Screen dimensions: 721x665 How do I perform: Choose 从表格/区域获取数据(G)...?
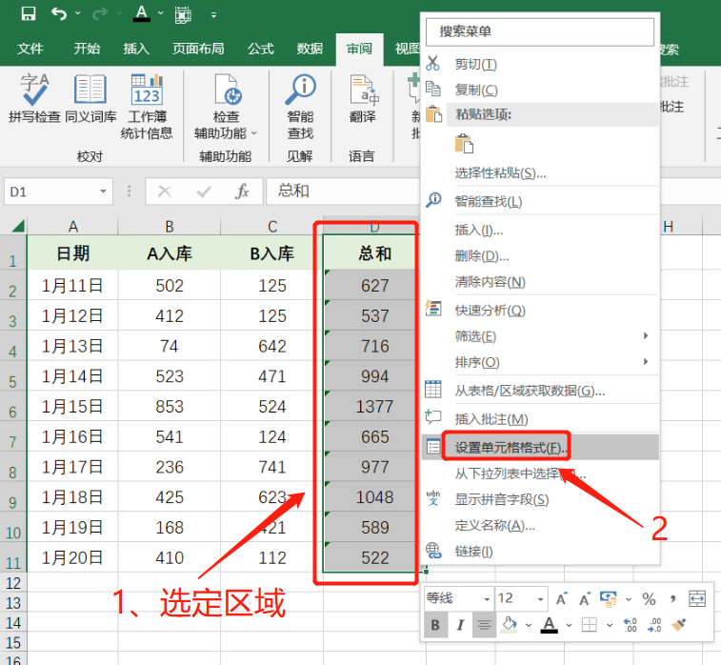click(x=540, y=391)
